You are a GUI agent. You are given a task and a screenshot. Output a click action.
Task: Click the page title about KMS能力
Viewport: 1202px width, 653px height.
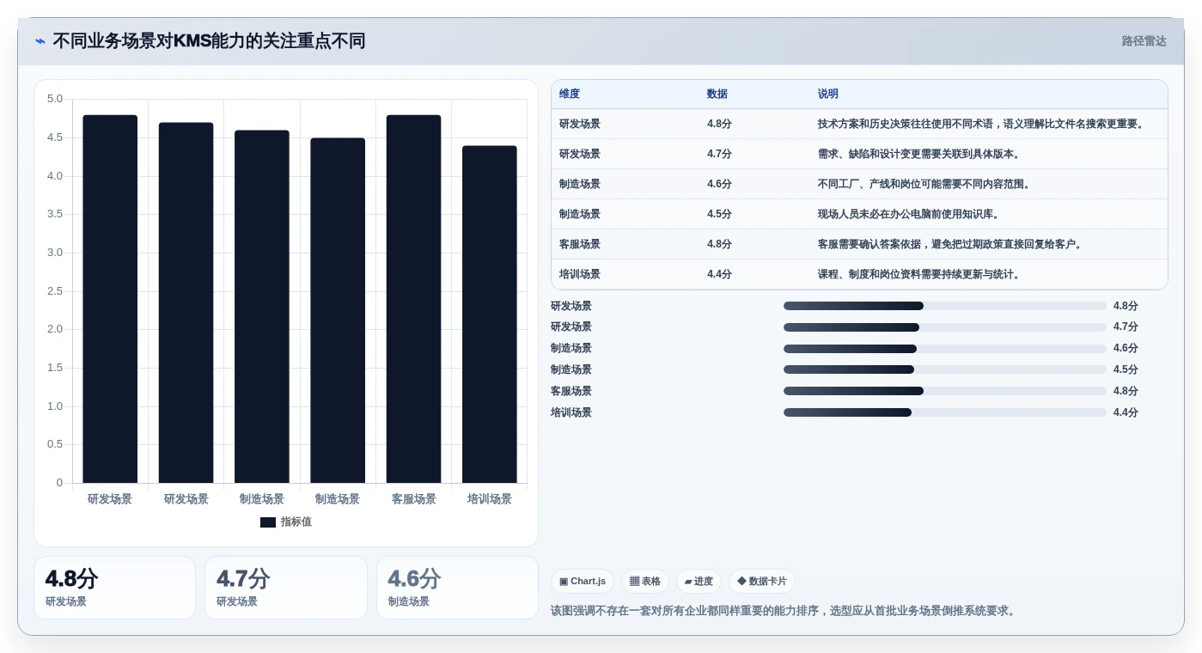tap(209, 41)
